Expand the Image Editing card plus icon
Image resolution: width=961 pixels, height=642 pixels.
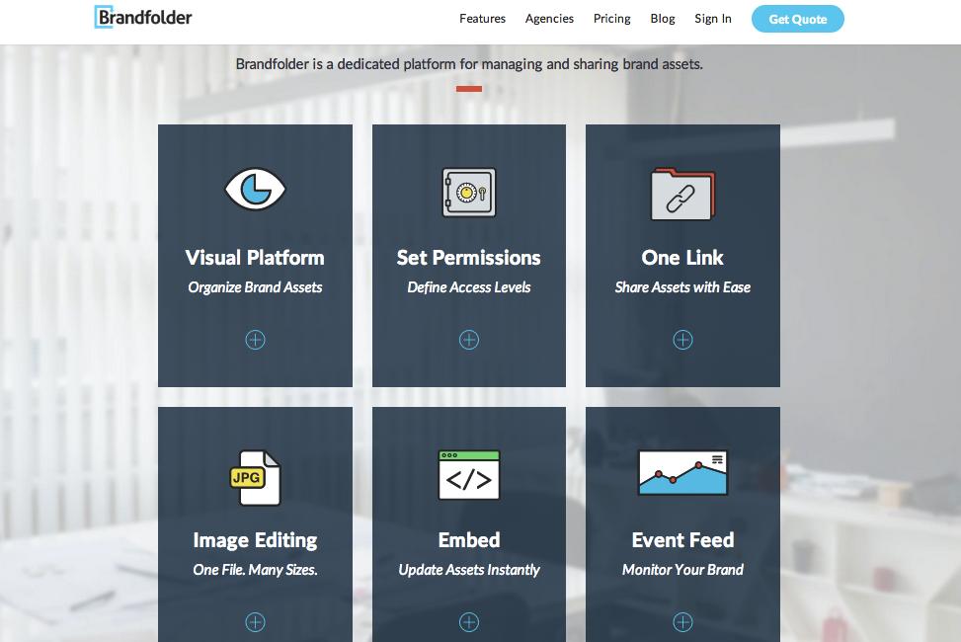tap(255, 622)
